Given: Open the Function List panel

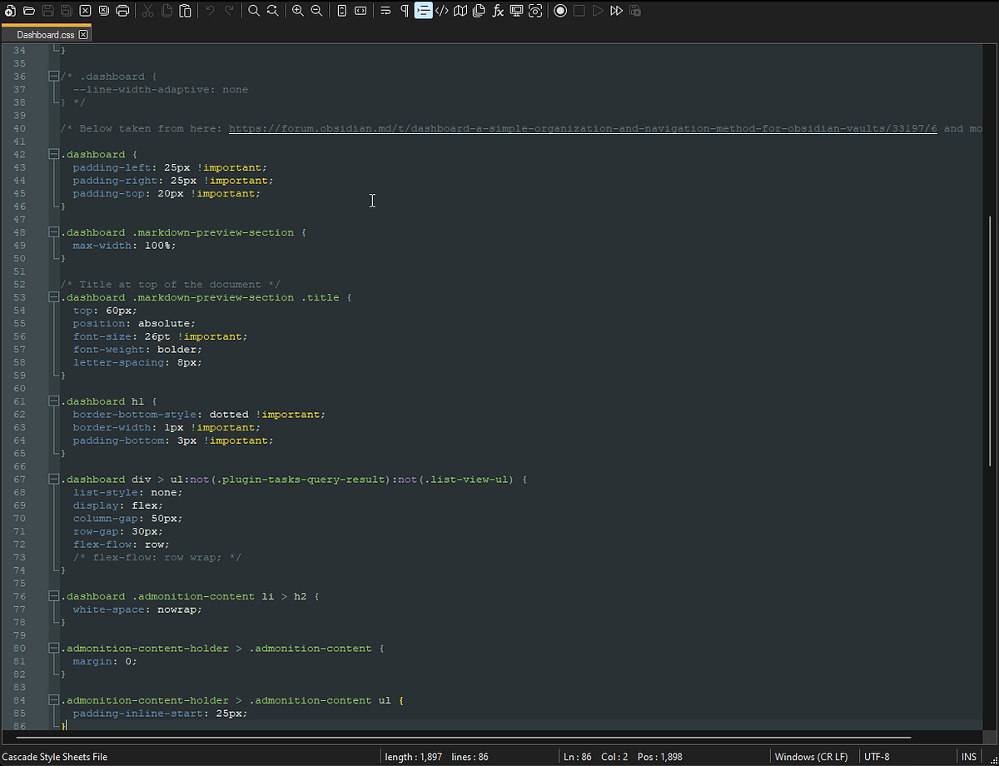Looking at the screenshot, I should click(x=498, y=11).
